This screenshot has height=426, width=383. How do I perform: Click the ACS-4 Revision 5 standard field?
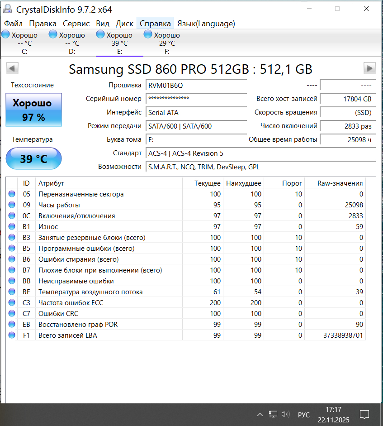(x=260, y=153)
